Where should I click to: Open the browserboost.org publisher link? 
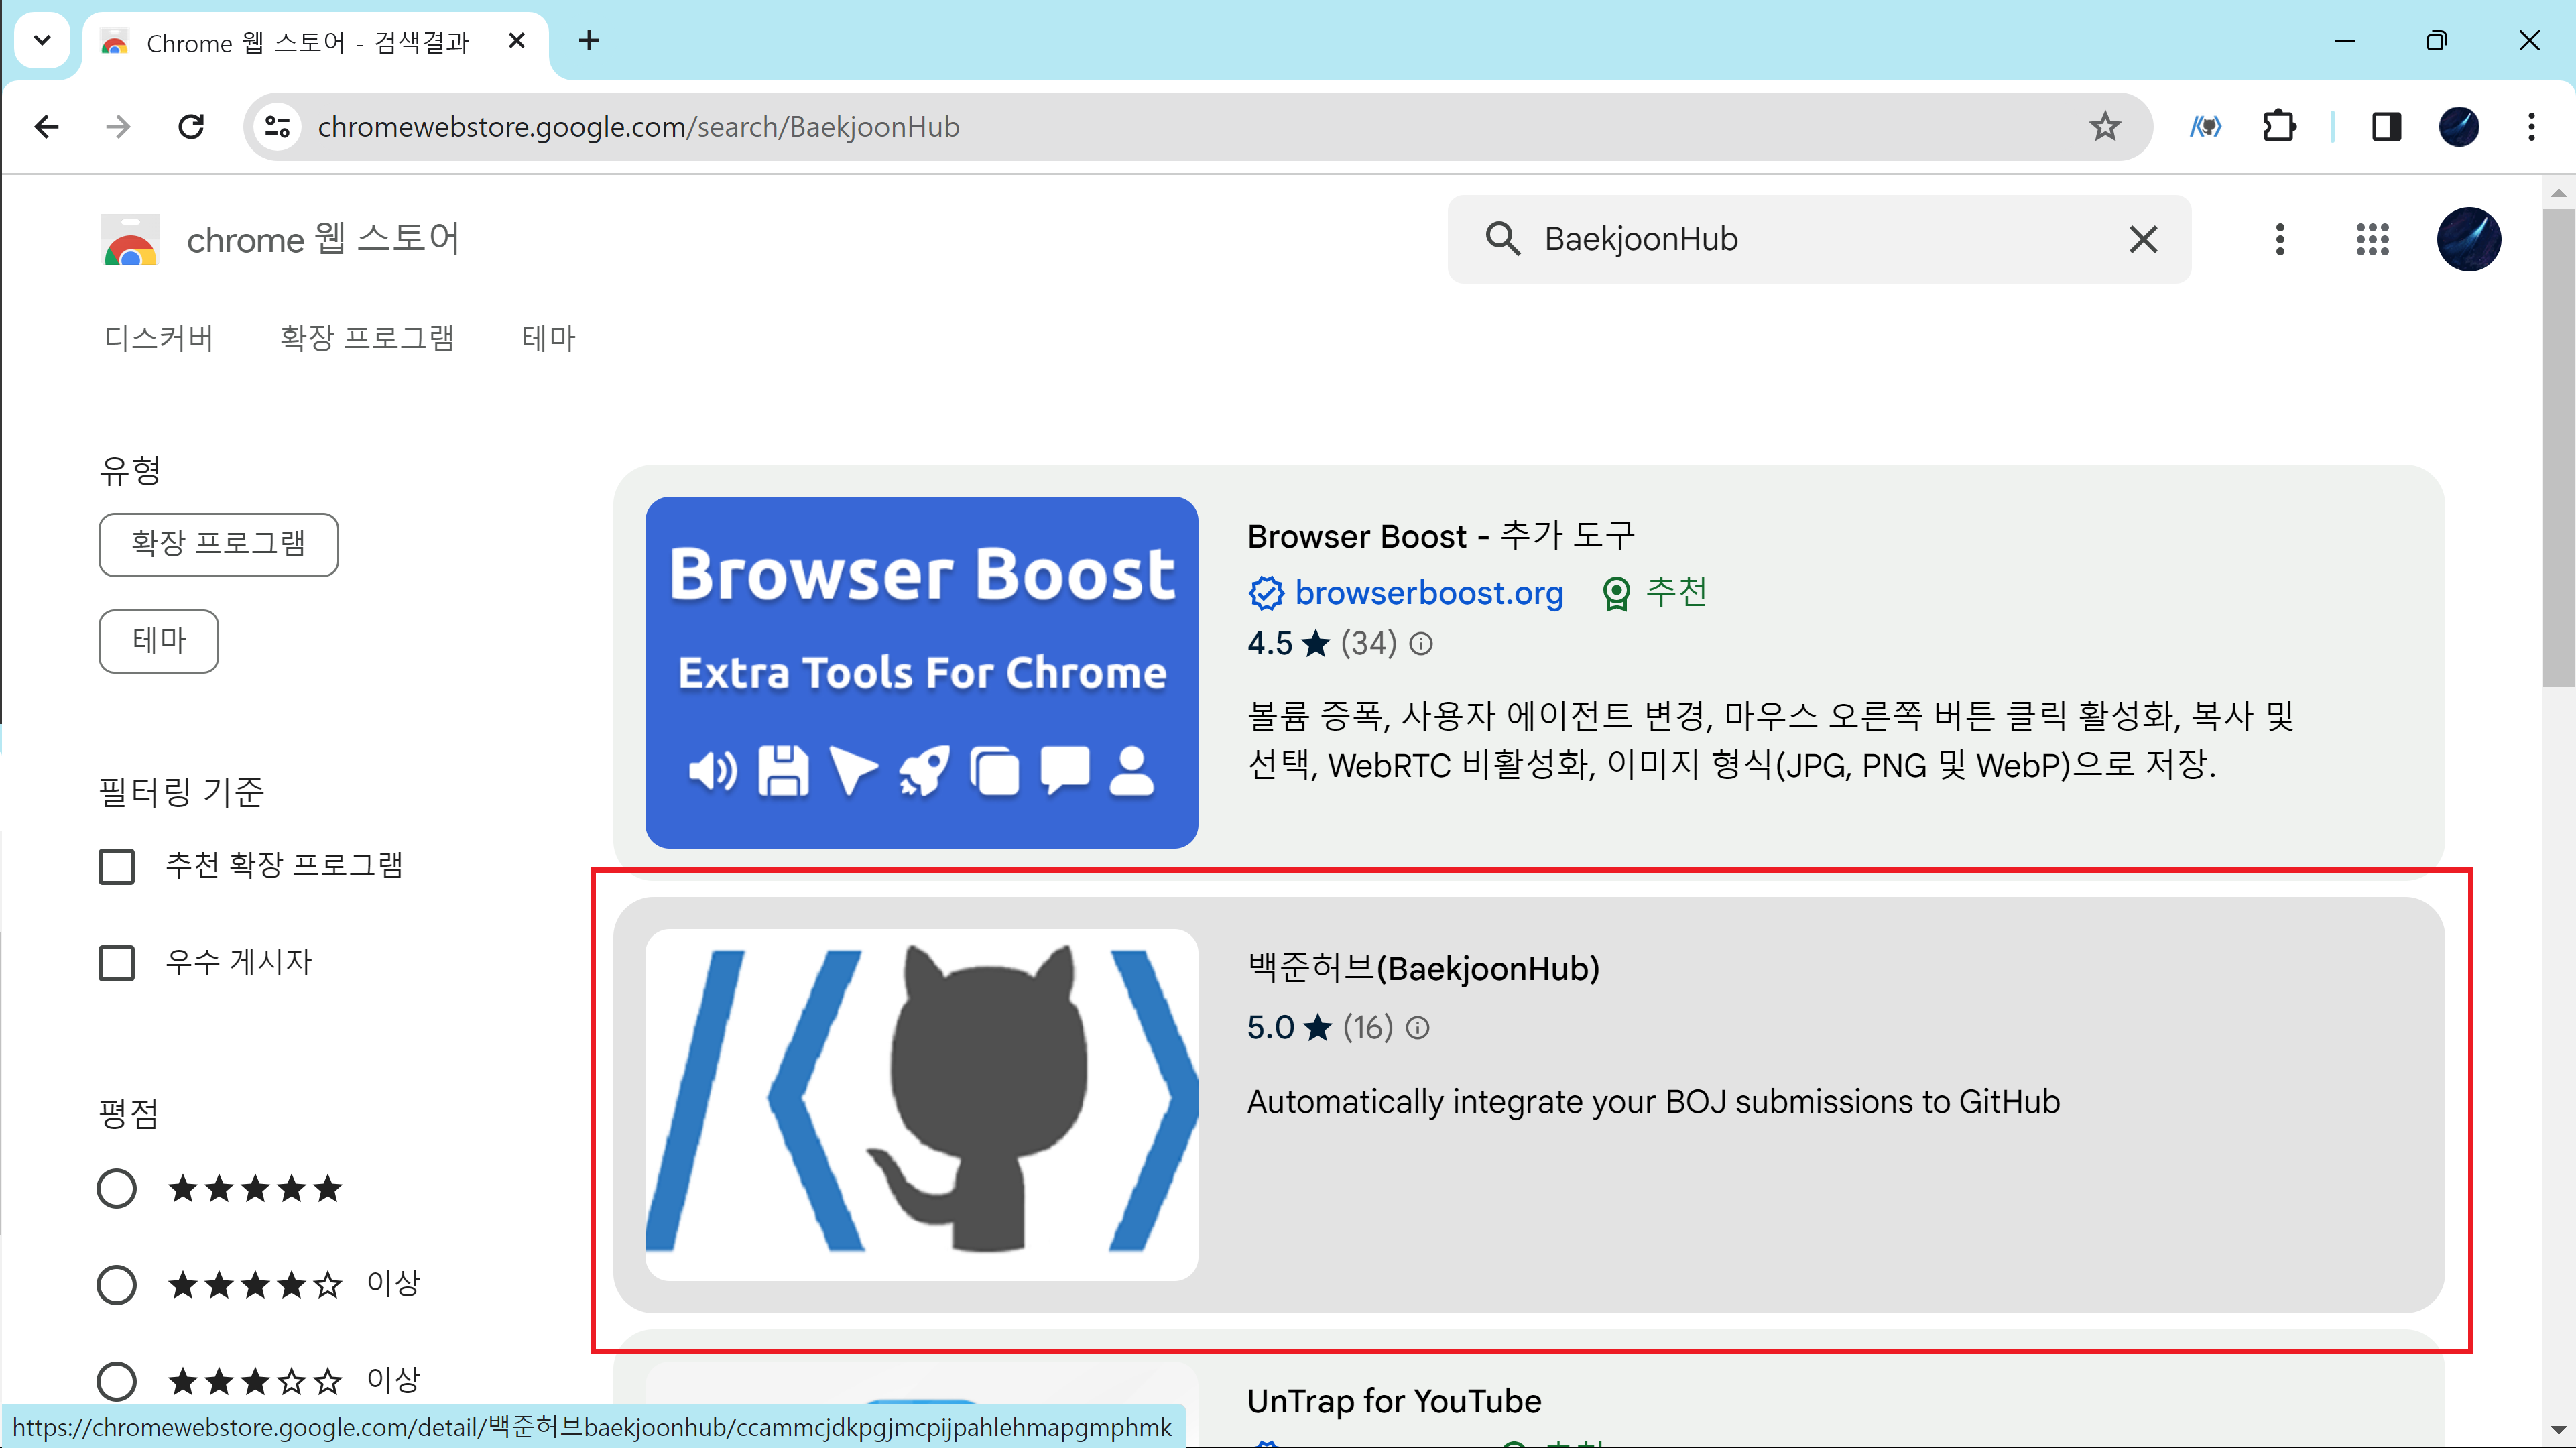[x=1428, y=593]
